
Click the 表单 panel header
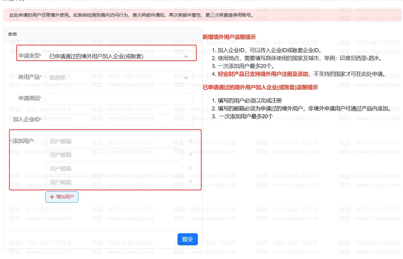12,34
